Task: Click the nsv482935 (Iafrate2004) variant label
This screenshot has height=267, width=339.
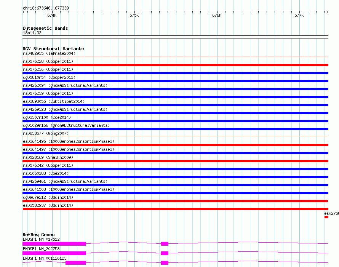Action: pos(49,53)
